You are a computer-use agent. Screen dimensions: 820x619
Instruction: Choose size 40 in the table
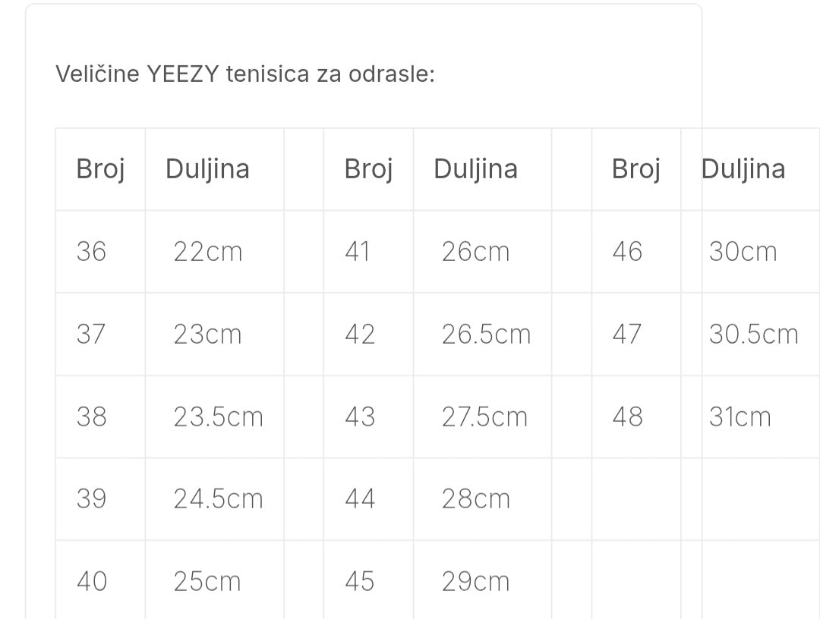click(91, 582)
